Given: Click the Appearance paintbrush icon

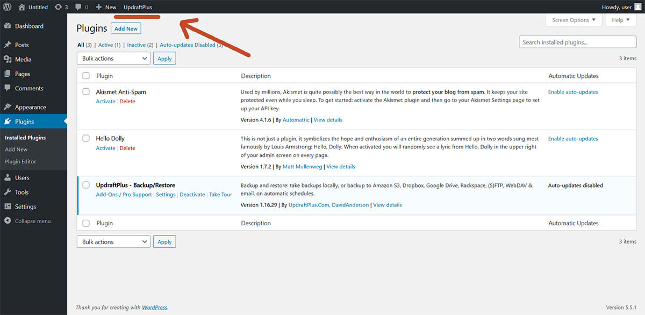Looking at the screenshot, I should (x=8, y=107).
